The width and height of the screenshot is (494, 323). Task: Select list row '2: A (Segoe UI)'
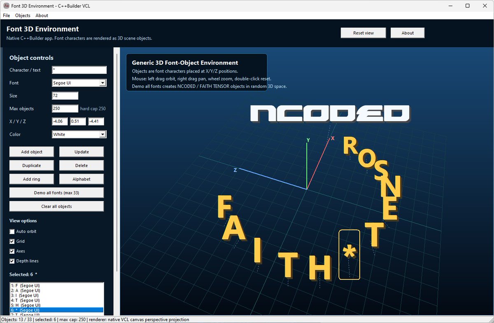click(x=56, y=290)
